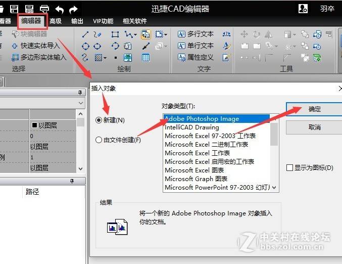
Task: Enable the 显示为图标(D) checkbox
Action: (289, 168)
